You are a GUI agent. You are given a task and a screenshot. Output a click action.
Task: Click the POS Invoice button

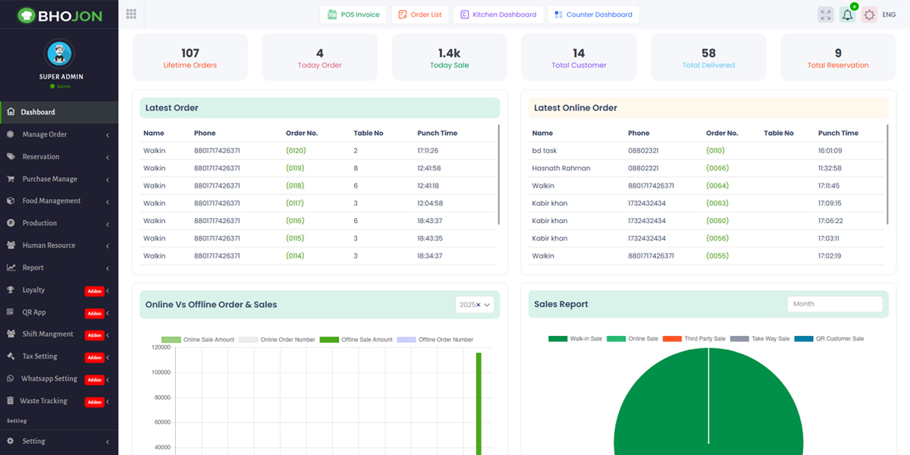[x=353, y=14]
